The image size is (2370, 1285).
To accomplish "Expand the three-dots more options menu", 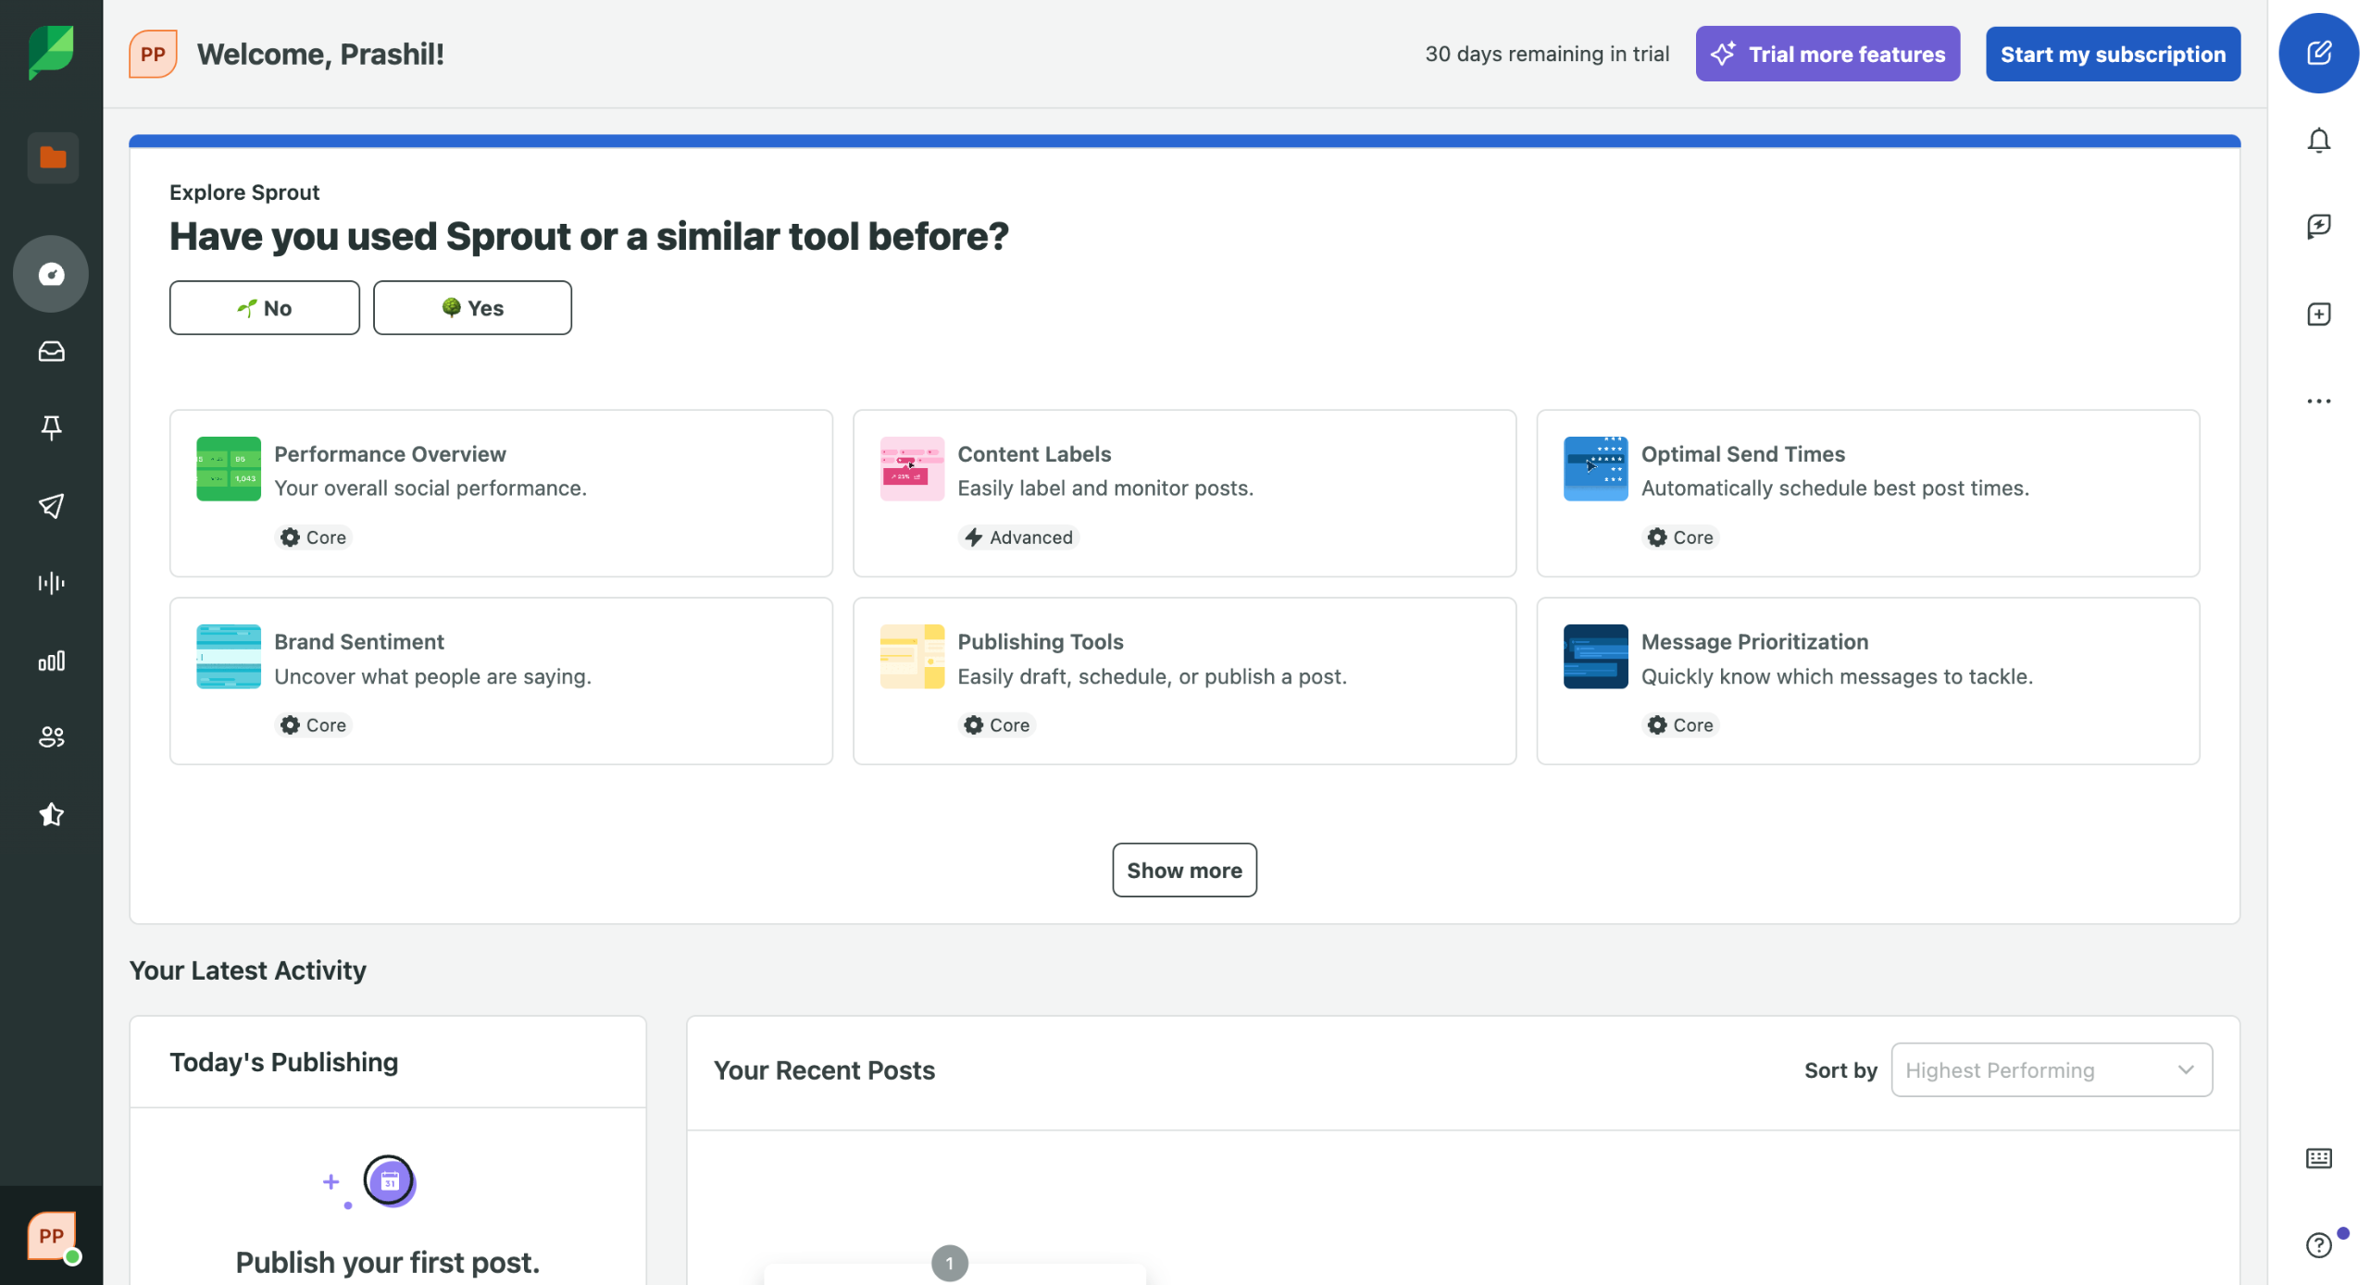I will pos(2317,402).
